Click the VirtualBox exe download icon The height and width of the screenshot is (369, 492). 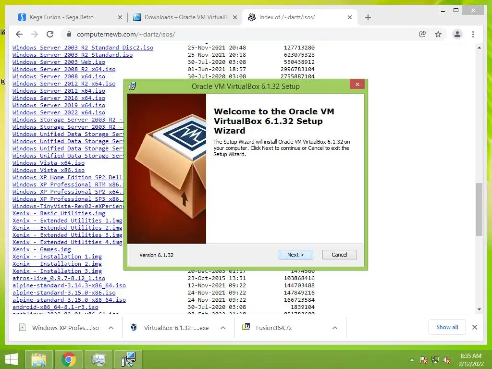134,328
